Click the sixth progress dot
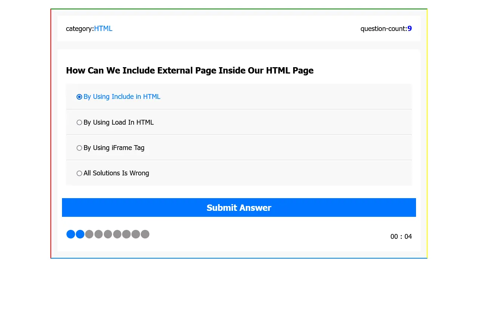Viewport: 478px width, 331px height. [x=117, y=234]
